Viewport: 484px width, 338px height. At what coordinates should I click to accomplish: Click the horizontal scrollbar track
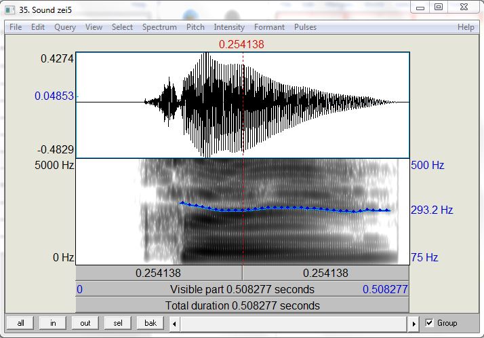pyautogui.click(x=294, y=324)
